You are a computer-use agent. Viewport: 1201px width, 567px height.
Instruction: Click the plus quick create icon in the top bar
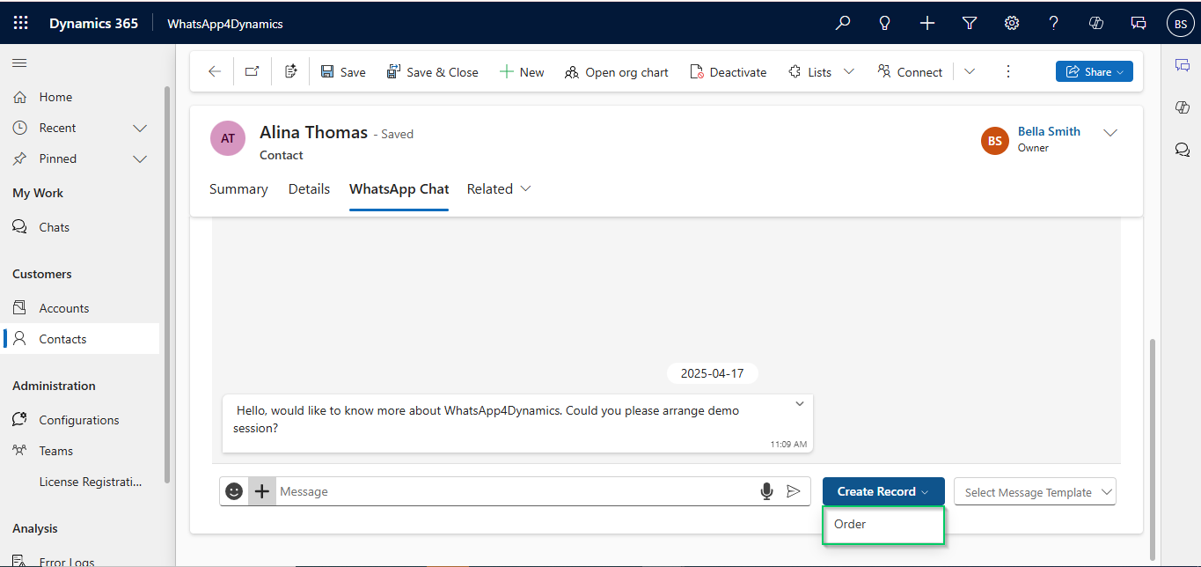pos(927,24)
